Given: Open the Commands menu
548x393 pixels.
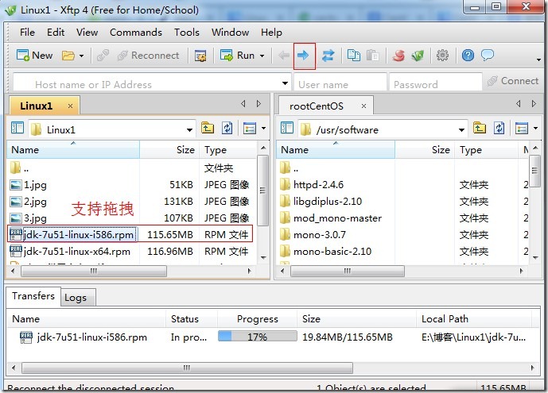Looking at the screenshot, I should (x=135, y=33).
